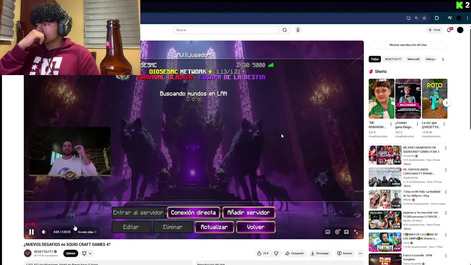Image resolution: width=471 pixels, height=265 pixels.
Task: Click the Gracias thanks button
Action: coord(345,253)
